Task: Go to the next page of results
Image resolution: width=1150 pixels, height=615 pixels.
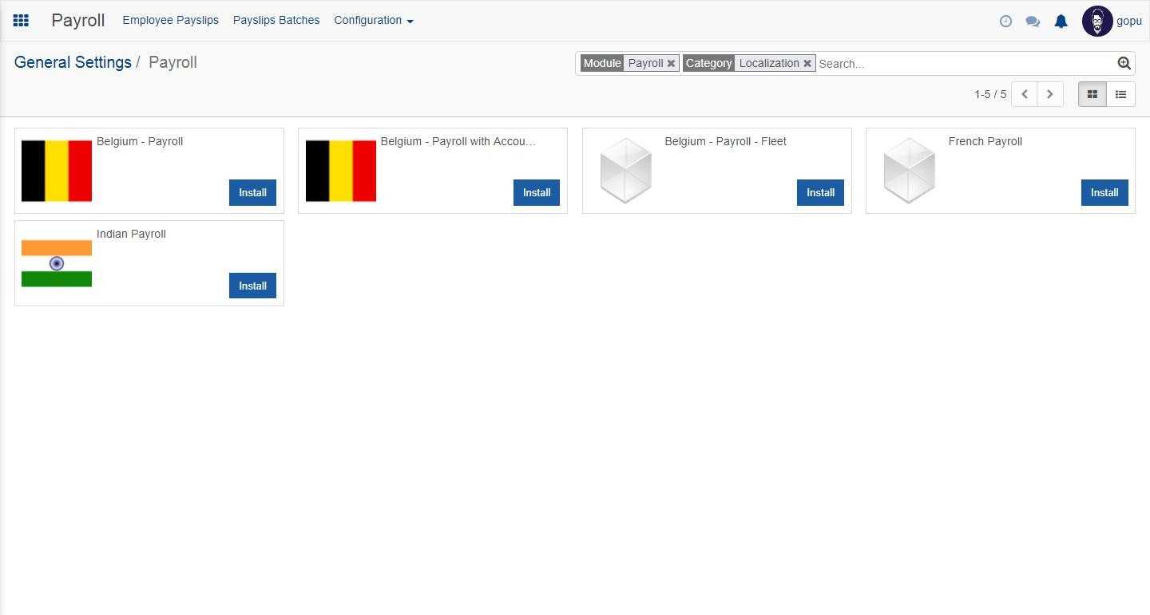Action: [x=1049, y=94]
